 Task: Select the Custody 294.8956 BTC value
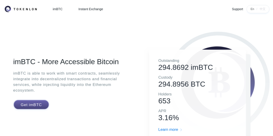tap(182, 84)
